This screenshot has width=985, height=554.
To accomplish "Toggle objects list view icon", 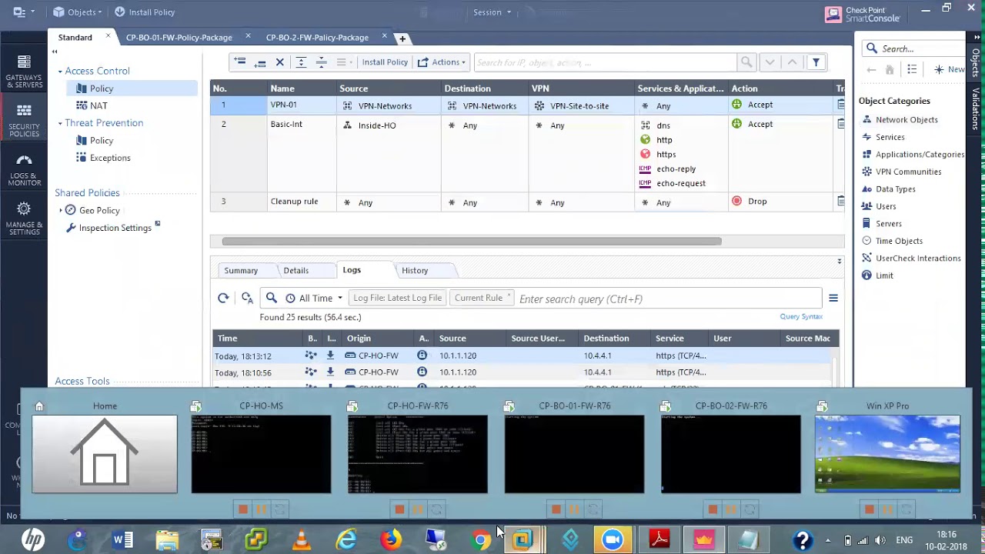I will (x=912, y=69).
